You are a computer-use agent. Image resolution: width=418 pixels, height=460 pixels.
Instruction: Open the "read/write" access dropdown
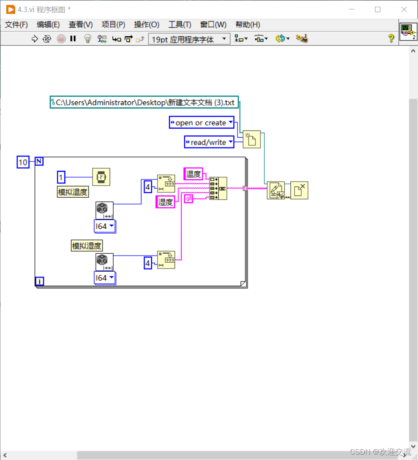pyautogui.click(x=231, y=142)
